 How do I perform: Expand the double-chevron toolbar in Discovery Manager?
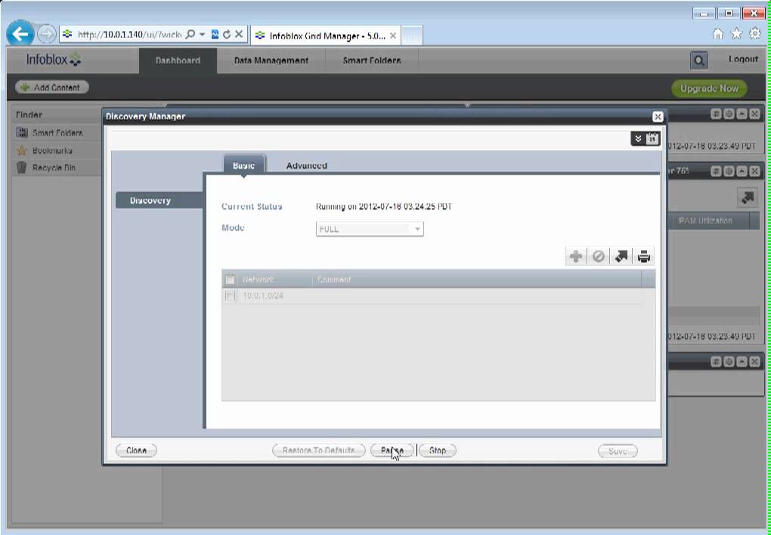pyautogui.click(x=638, y=139)
